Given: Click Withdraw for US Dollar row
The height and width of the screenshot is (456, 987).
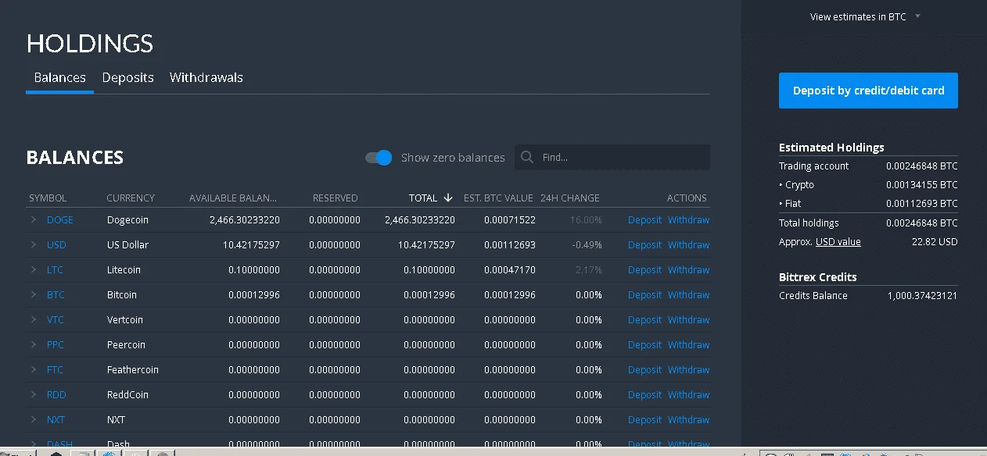Looking at the screenshot, I should pos(689,244).
